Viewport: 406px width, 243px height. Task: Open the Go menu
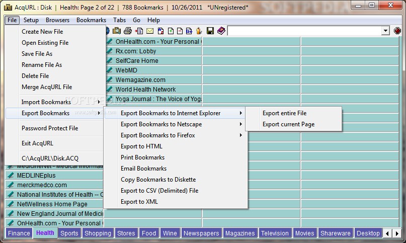[x=136, y=20]
